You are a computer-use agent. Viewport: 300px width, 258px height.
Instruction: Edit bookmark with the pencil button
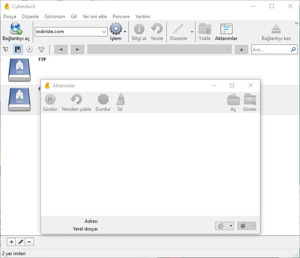pyautogui.click(x=21, y=242)
